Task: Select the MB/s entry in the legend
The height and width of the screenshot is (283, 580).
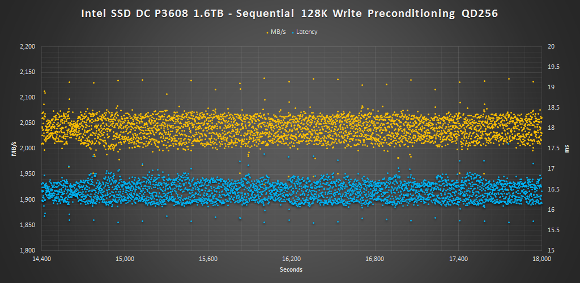Action: pyautogui.click(x=278, y=32)
